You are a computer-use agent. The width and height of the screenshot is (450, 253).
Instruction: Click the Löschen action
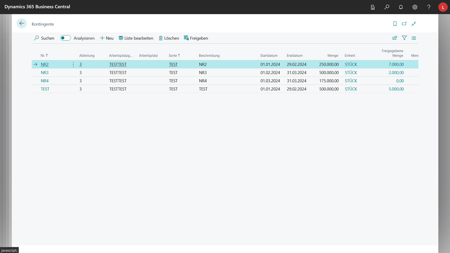[169, 38]
